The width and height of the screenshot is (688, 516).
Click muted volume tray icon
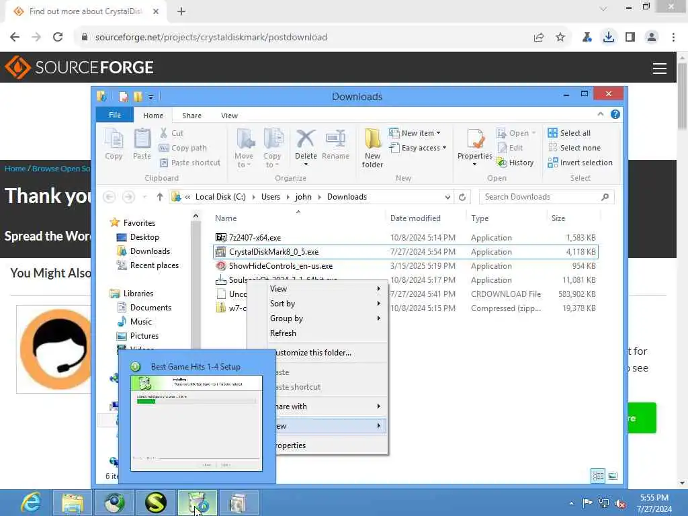(x=621, y=503)
